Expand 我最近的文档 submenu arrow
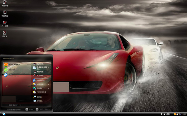Screen dimensions: 187x116 (49, 68)
